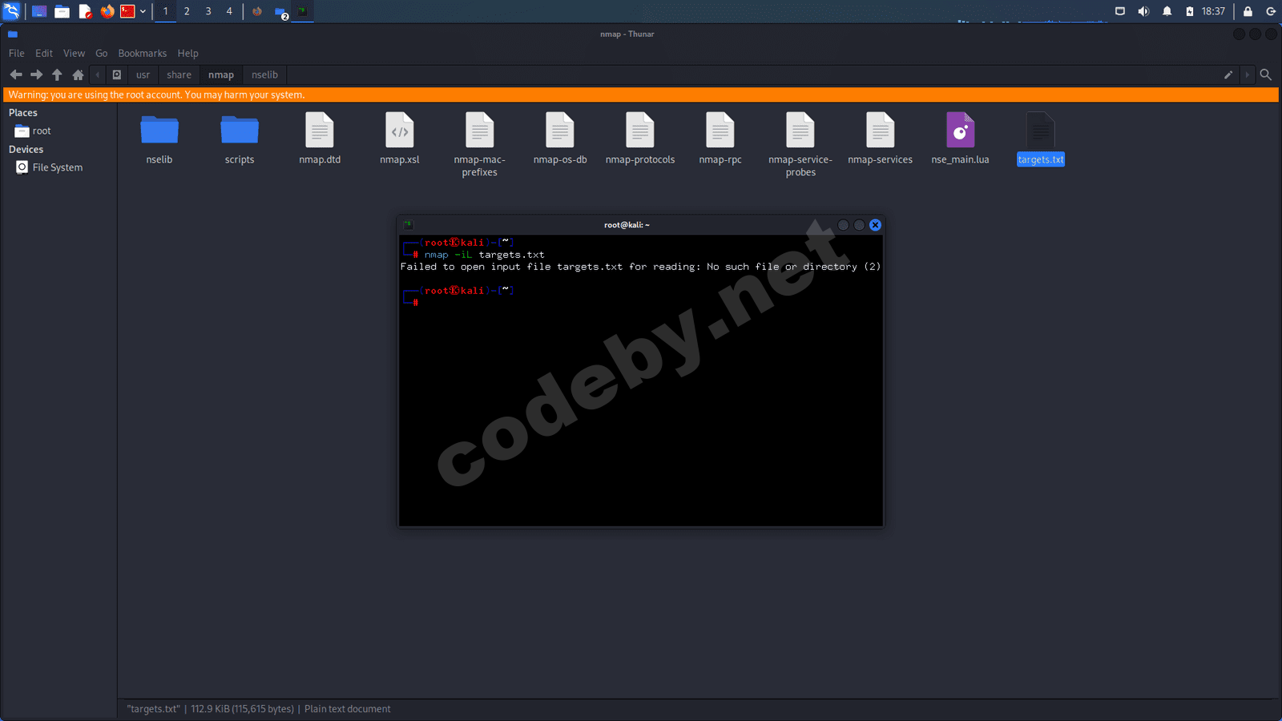The height and width of the screenshot is (721, 1282).
Task: Click the root@kali terminal title bar
Action: (x=627, y=225)
